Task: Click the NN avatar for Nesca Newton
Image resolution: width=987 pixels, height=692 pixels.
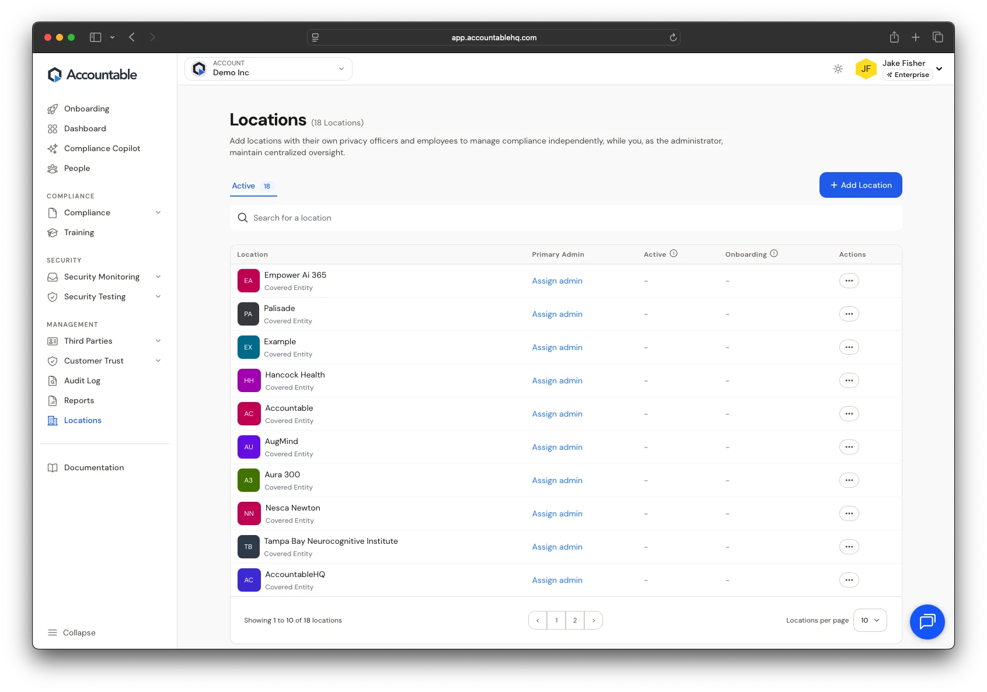Action: click(249, 514)
